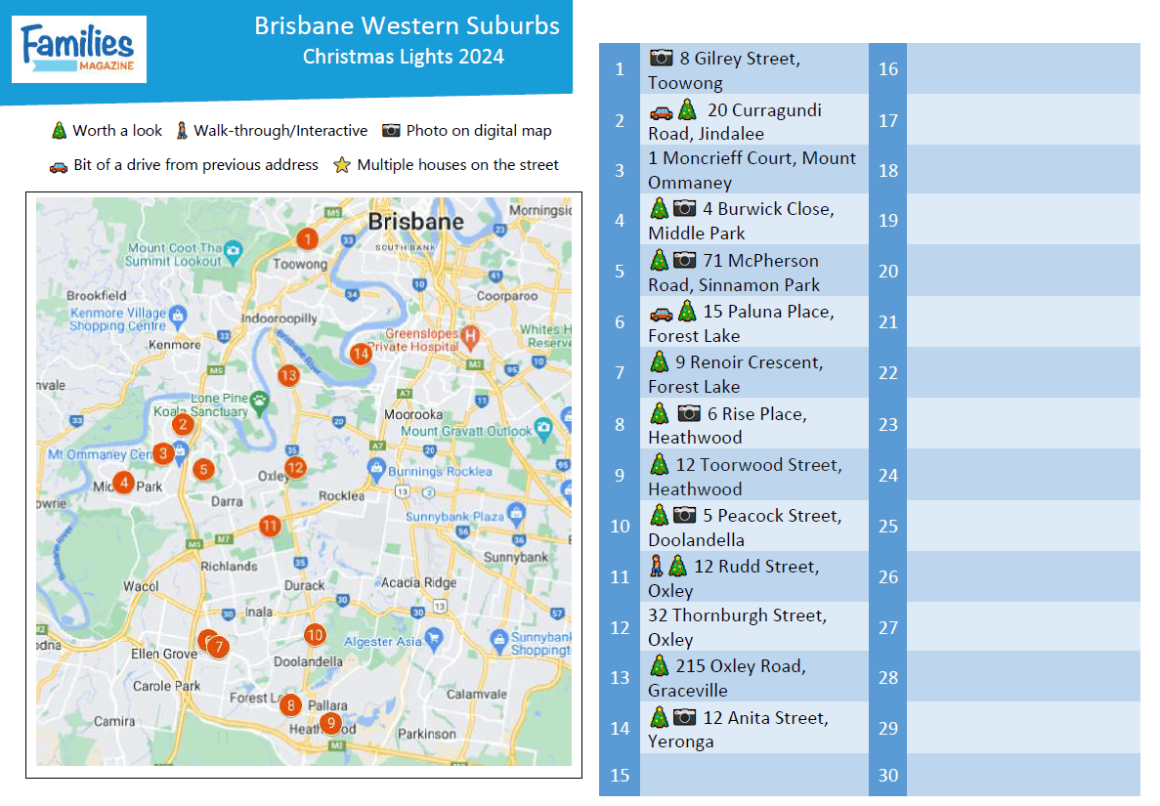Click the 'Worth a look' legend label
This screenshot has width=1160, height=806.
pos(117,131)
